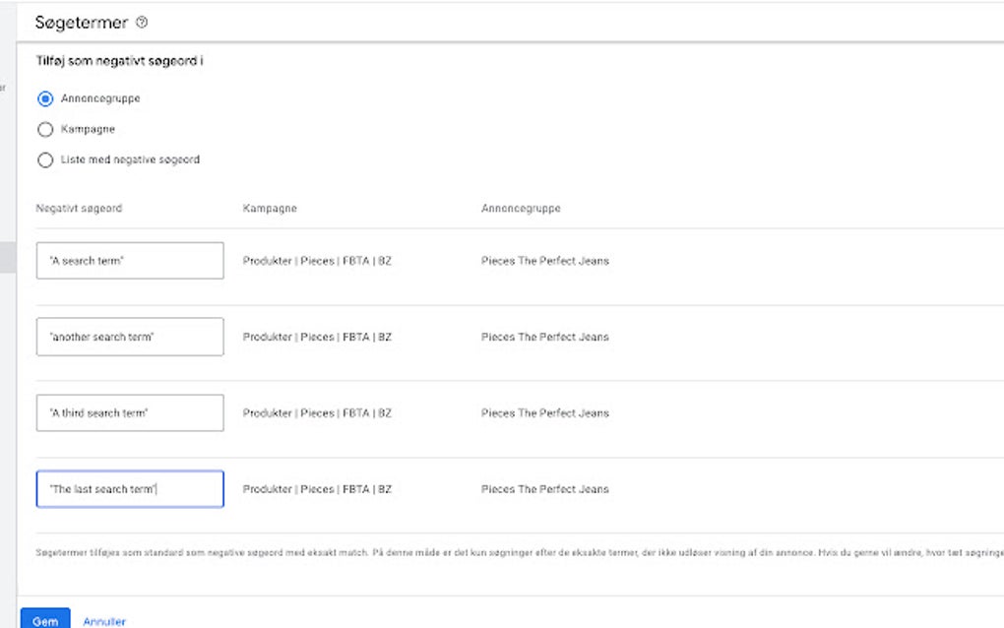
Task: Click campaign name in first keyword row
Action: 317,261
